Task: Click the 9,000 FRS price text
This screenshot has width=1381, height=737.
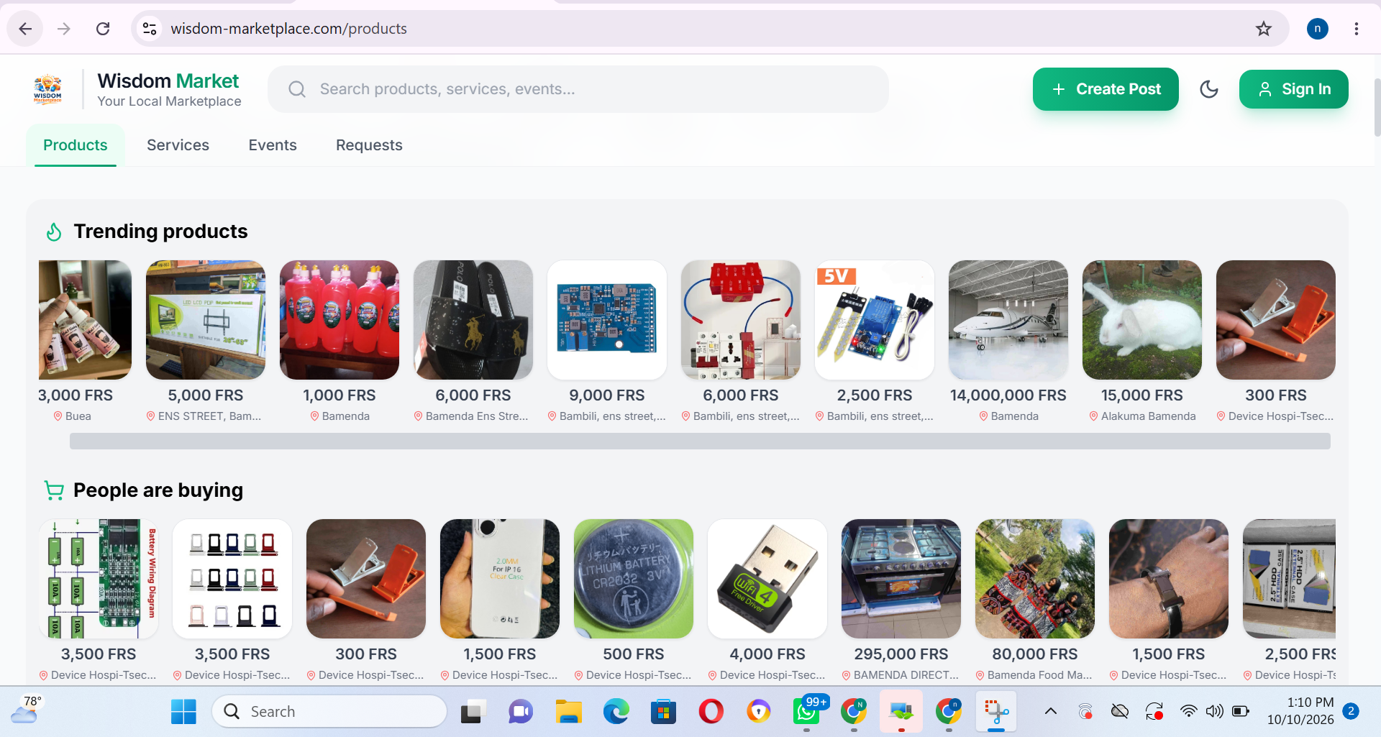Action: [x=606, y=395]
